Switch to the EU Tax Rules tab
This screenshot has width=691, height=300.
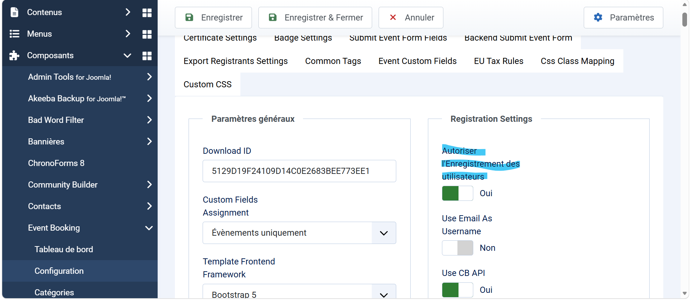tap(498, 61)
